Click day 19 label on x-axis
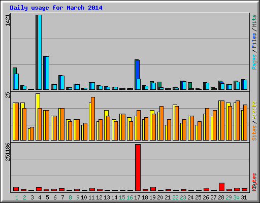 [152, 197]
